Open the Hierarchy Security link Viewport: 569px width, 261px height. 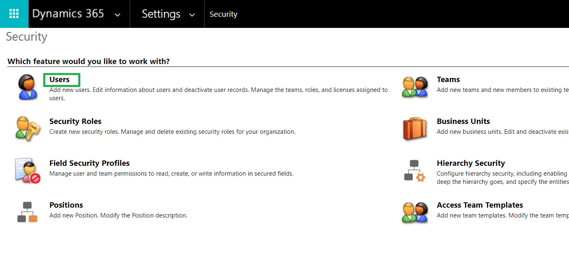(x=471, y=163)
